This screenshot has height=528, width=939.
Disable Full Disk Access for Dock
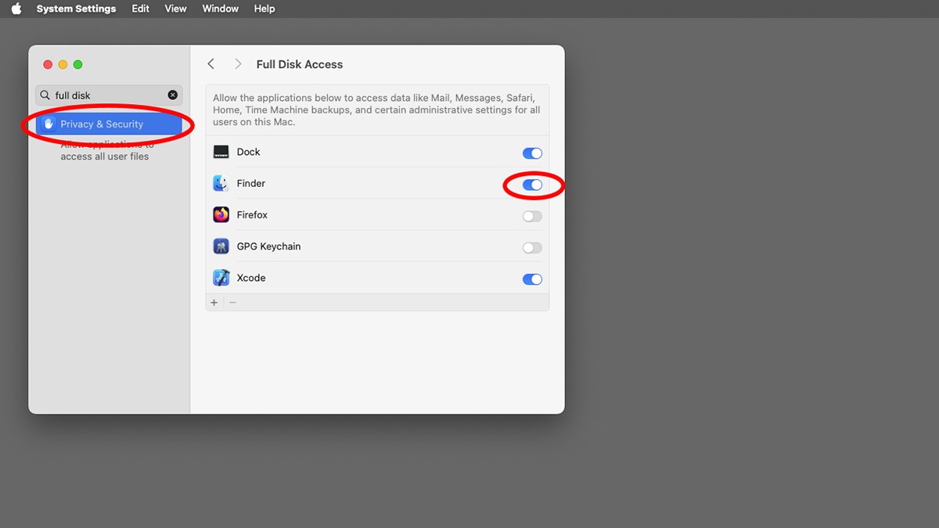[x=532, y=153]
